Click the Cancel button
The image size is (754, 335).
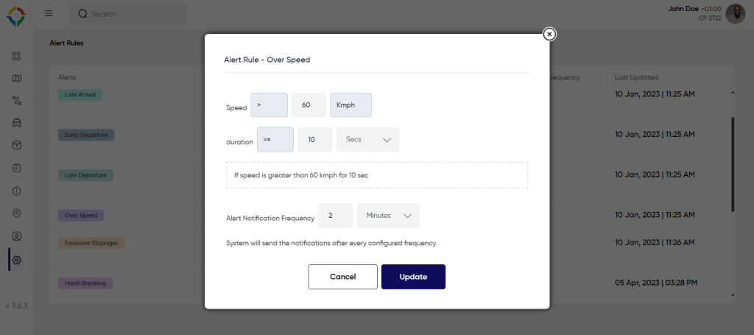[x=342, y=277]
